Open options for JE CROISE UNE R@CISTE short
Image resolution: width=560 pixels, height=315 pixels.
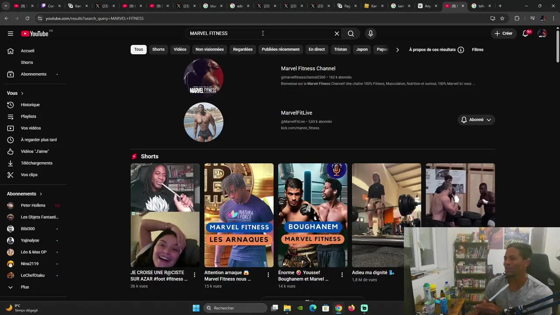(194, 275)
